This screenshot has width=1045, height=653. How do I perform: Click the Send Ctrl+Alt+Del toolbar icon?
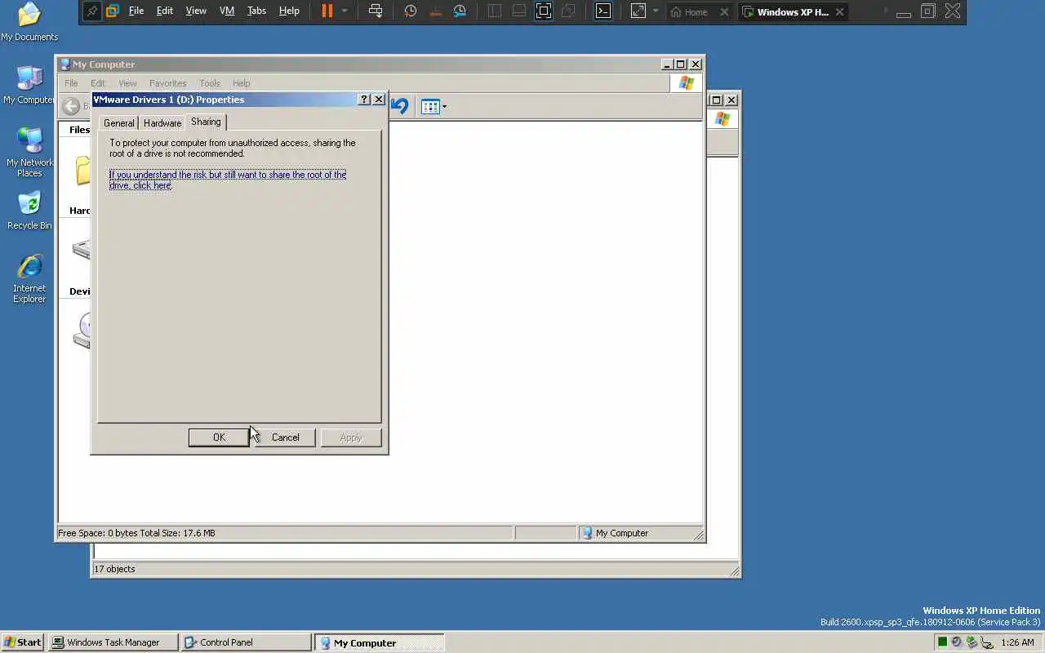coord(376,11)
